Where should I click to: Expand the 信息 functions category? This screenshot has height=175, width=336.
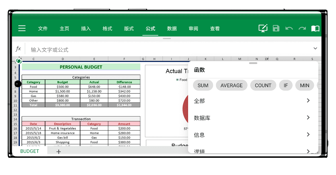click(x=253, y=135)
